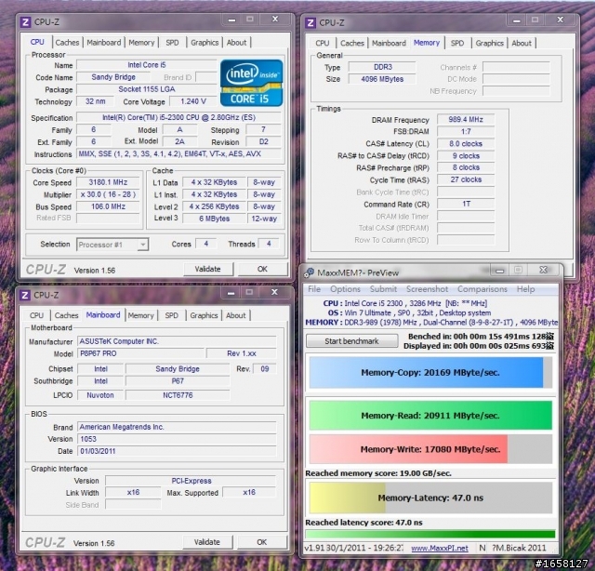Click the Core Voltage 1.240 V value
Image resolution: width=595 pixels, height=571 pixels.
(193, 101)
